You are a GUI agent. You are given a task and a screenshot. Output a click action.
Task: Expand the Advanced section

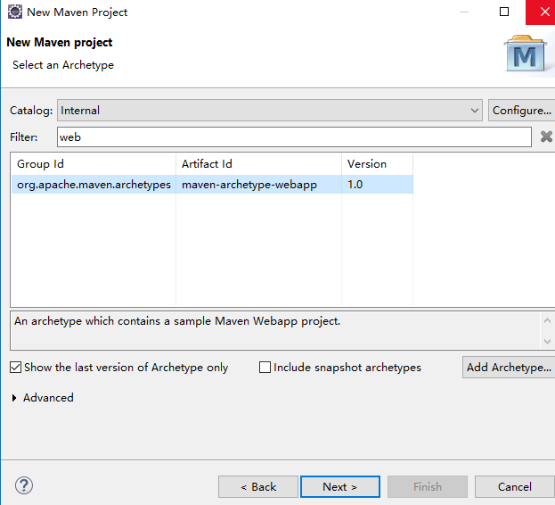(x=14, y=398)
